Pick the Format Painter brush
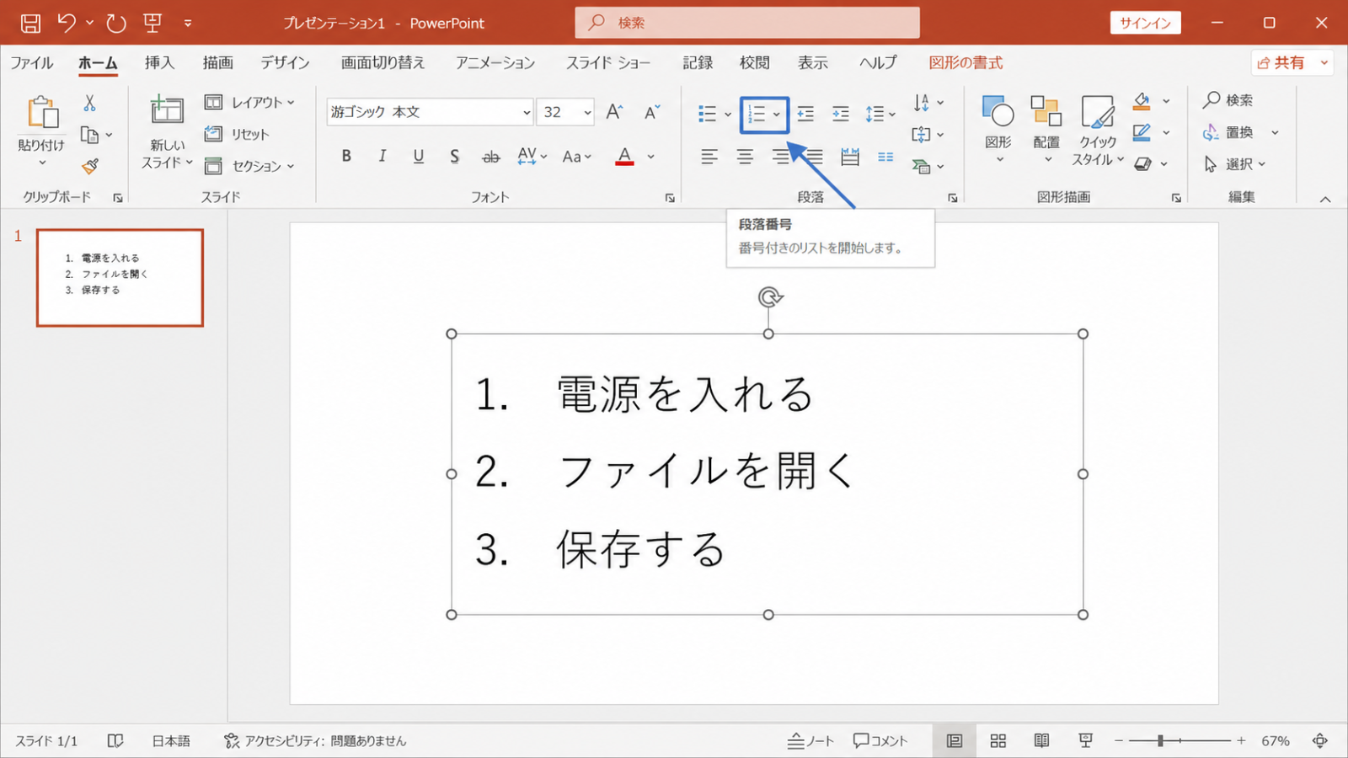This screenshot has height=758, width=1348. [90, 166]
